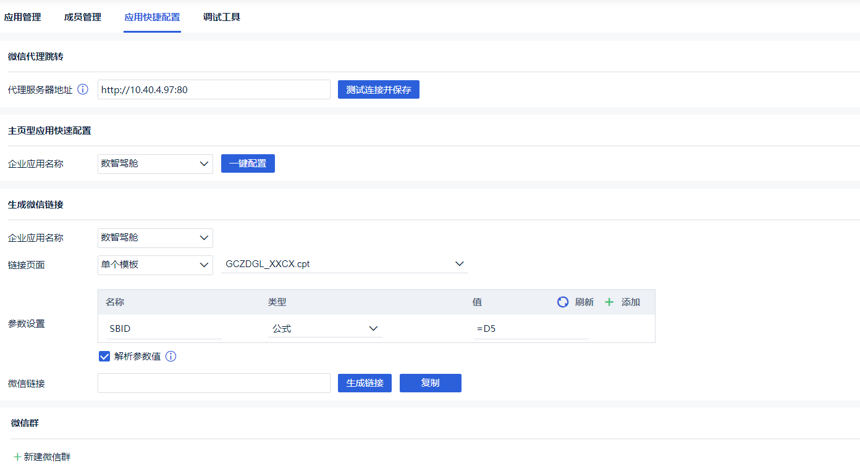
Task: Click the 微信代理跳转 section heading
Action: click(35, 57)
